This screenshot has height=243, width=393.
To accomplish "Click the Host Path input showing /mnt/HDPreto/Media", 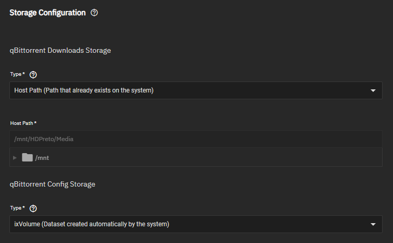I will point(196,139).
